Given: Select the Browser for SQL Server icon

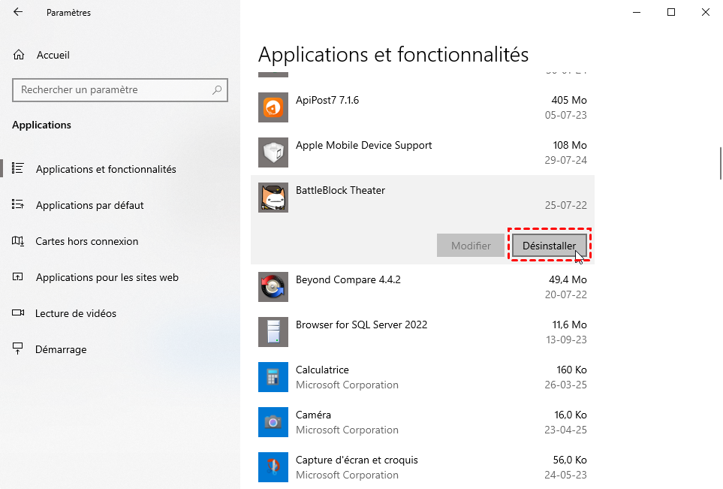Looking at the screenshot, I should 273,332.
